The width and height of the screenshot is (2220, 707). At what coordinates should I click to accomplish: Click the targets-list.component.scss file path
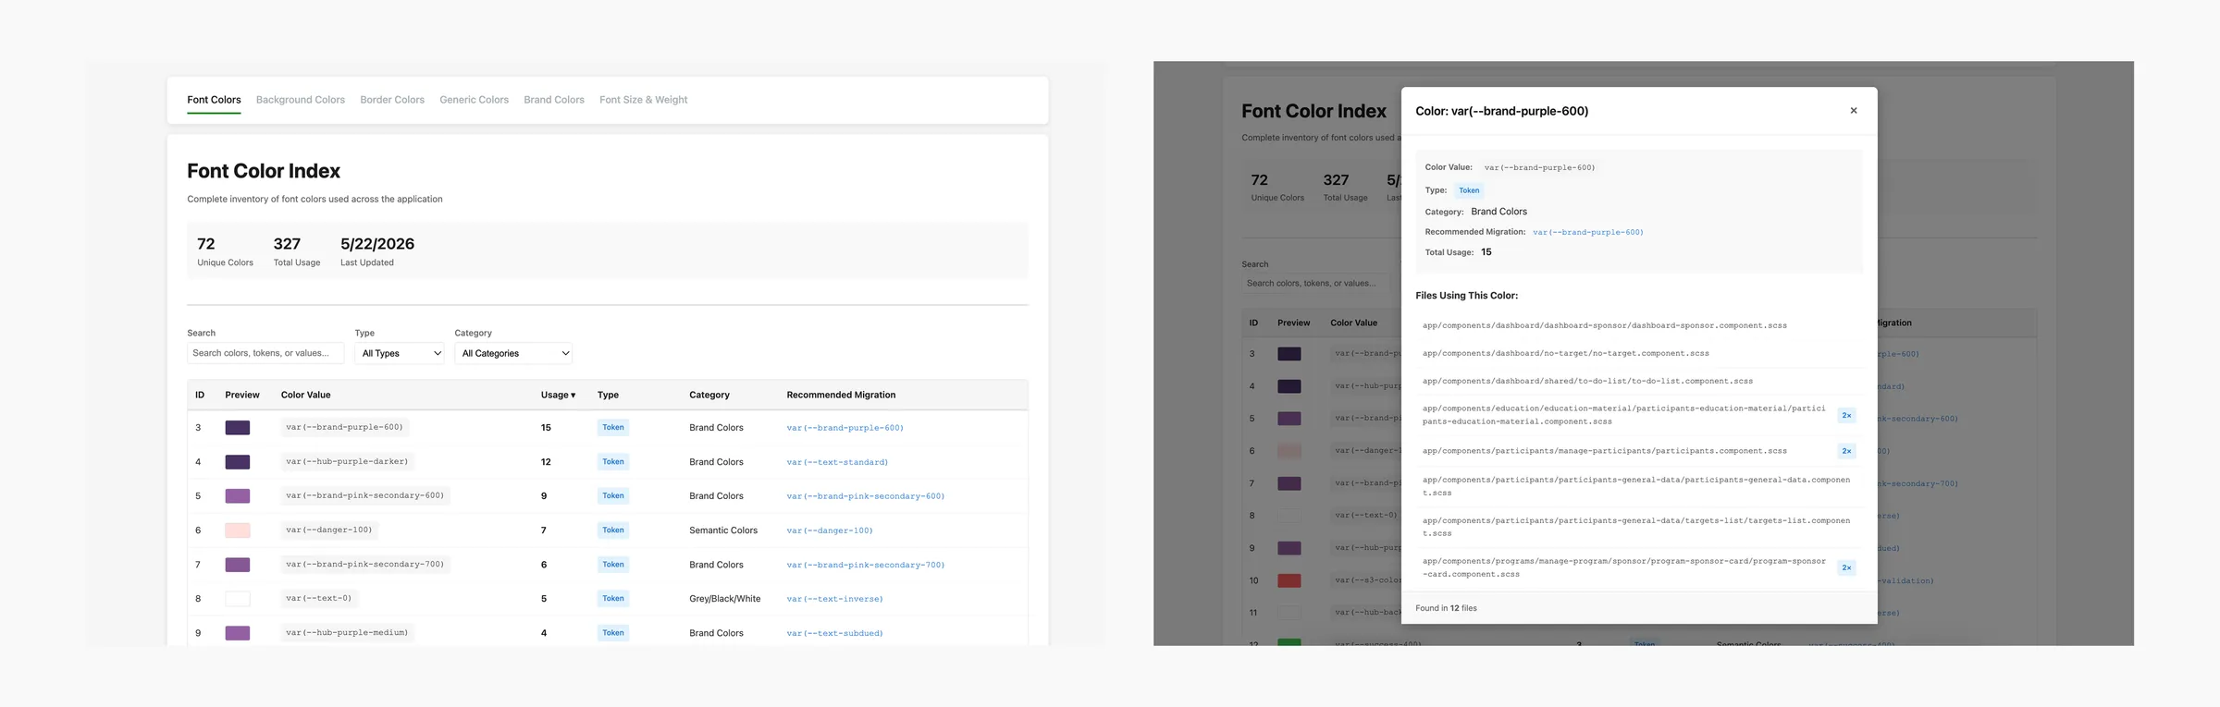point(1636,527)
